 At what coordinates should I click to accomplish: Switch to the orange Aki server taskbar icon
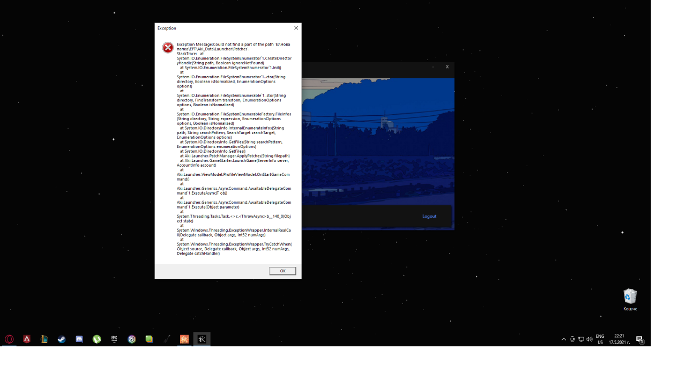click(184, 339)
